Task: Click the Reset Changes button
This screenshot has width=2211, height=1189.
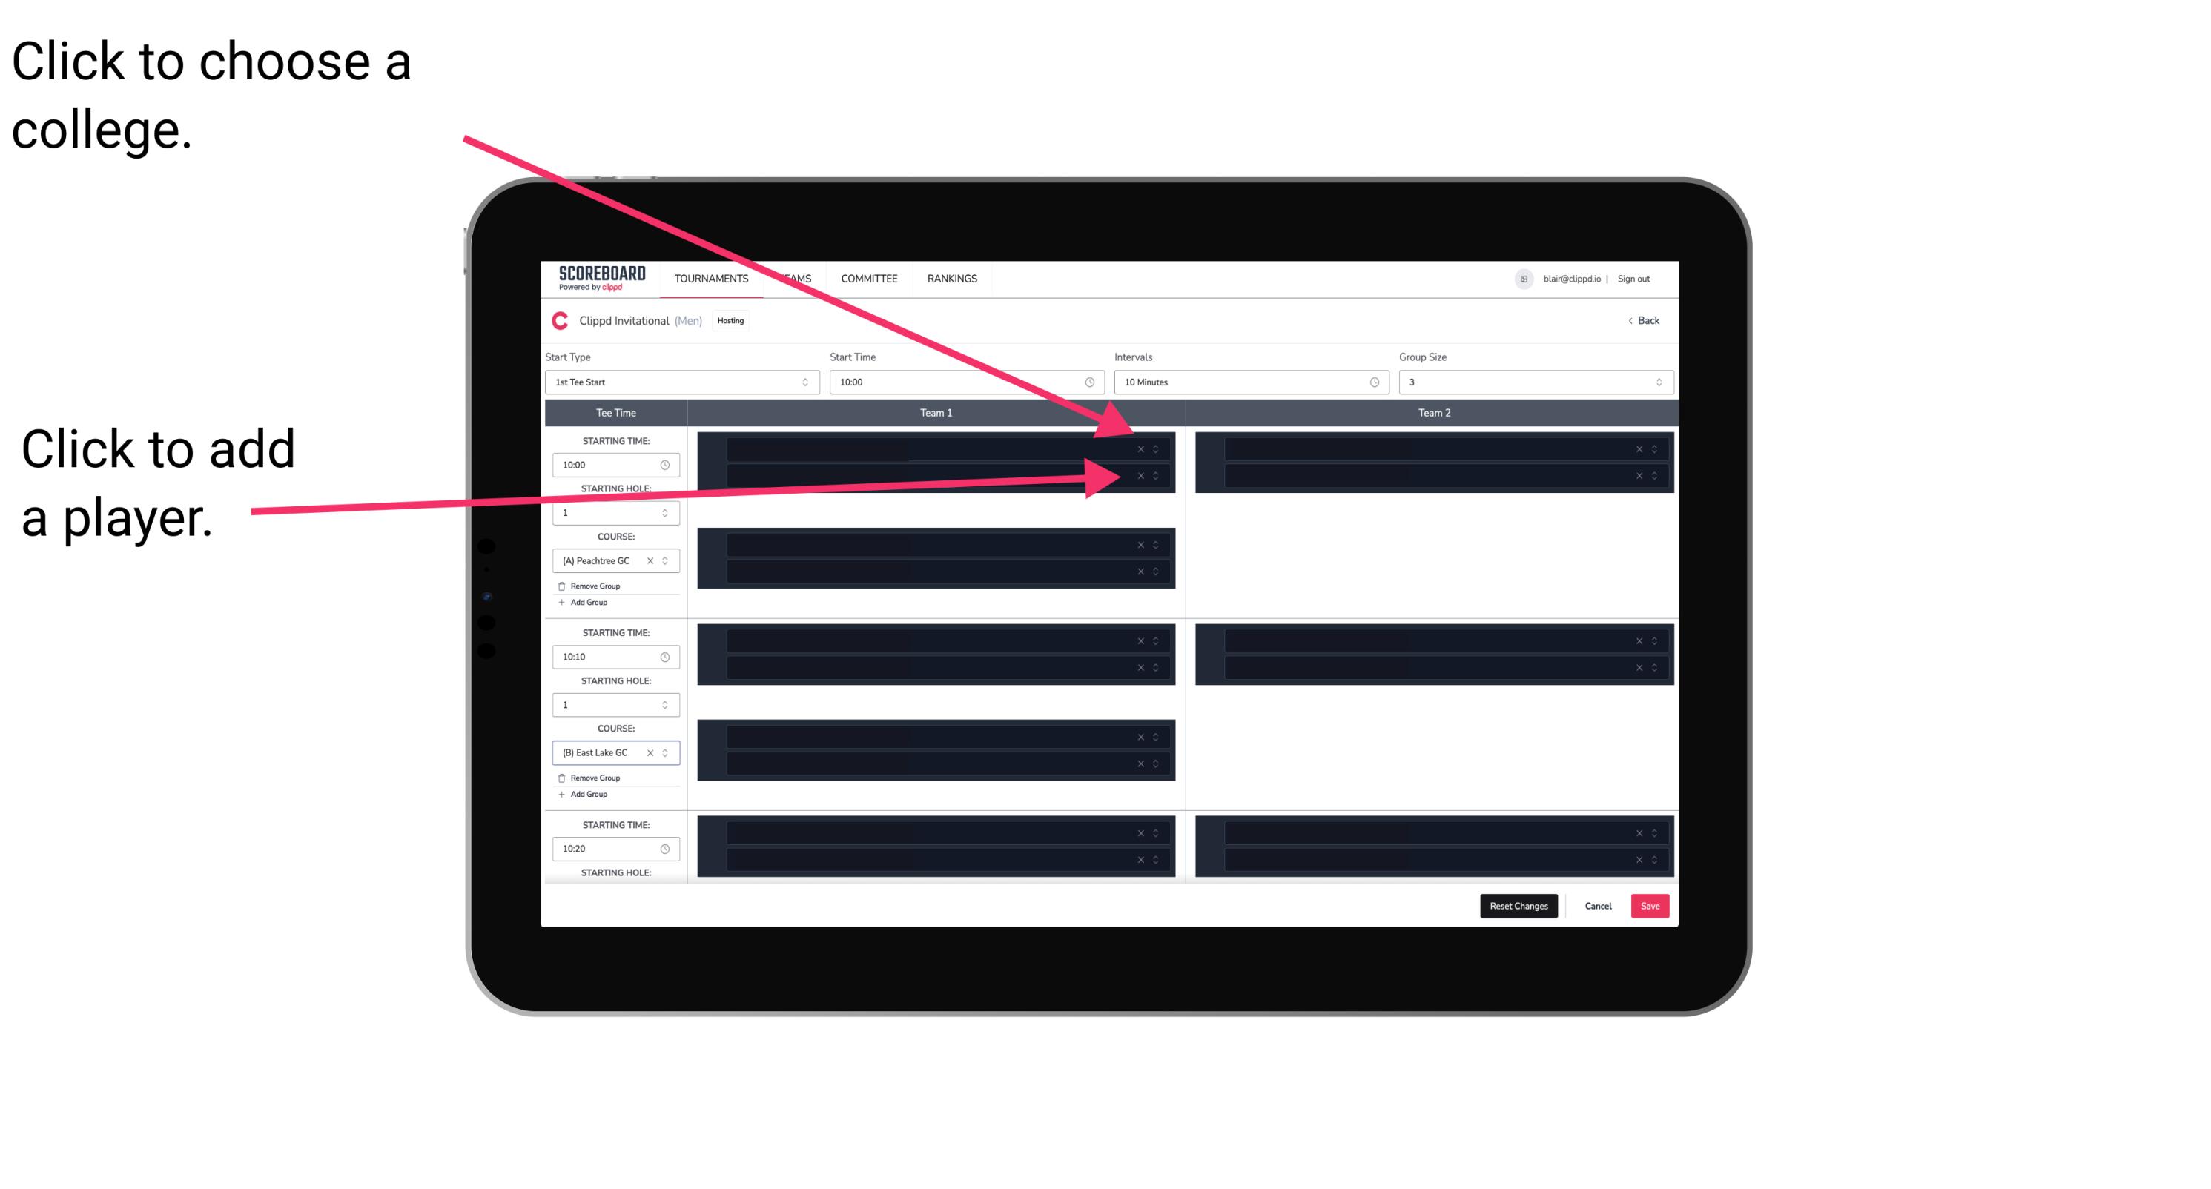Action: [1518, 905]
